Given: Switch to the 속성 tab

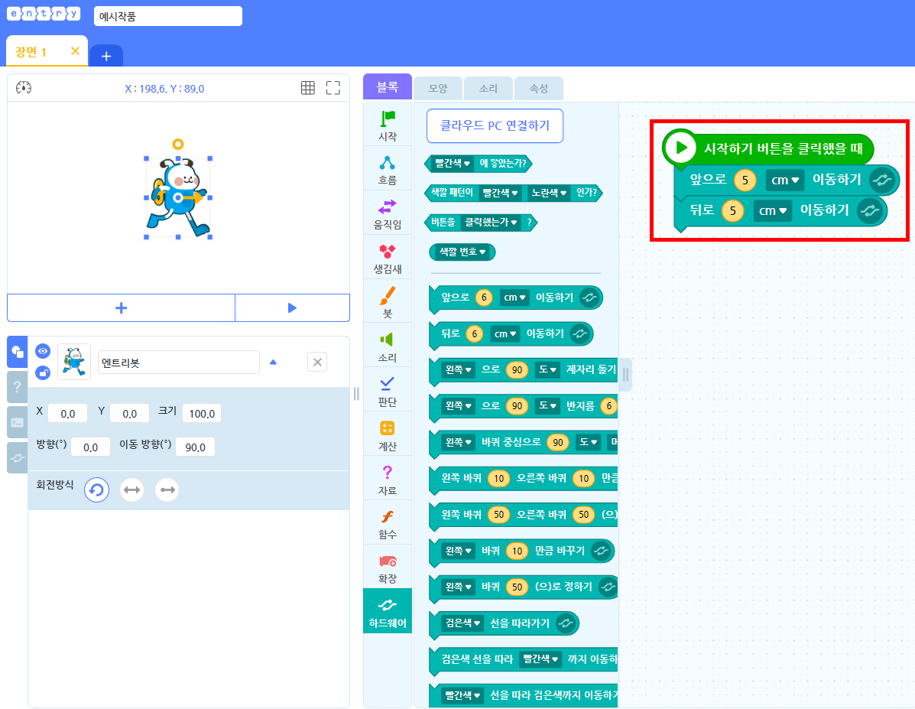Looking at the screenshot, I should pos(539,88).
